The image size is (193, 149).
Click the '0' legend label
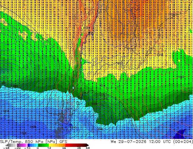(38, 148)
